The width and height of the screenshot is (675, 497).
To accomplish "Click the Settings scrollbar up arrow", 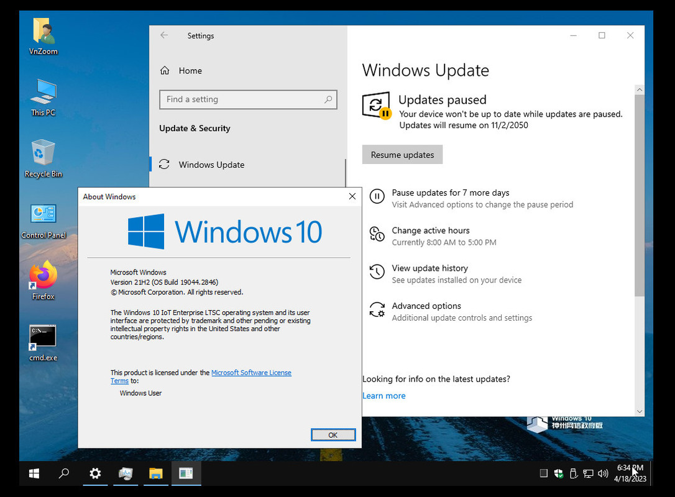I will [x=640, y=90].
